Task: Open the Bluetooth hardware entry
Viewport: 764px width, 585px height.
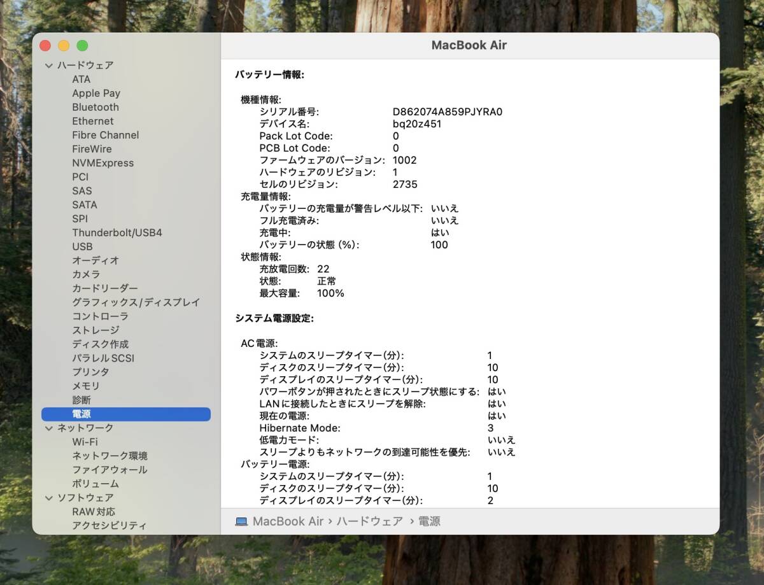Action: [x=95, y=108]
